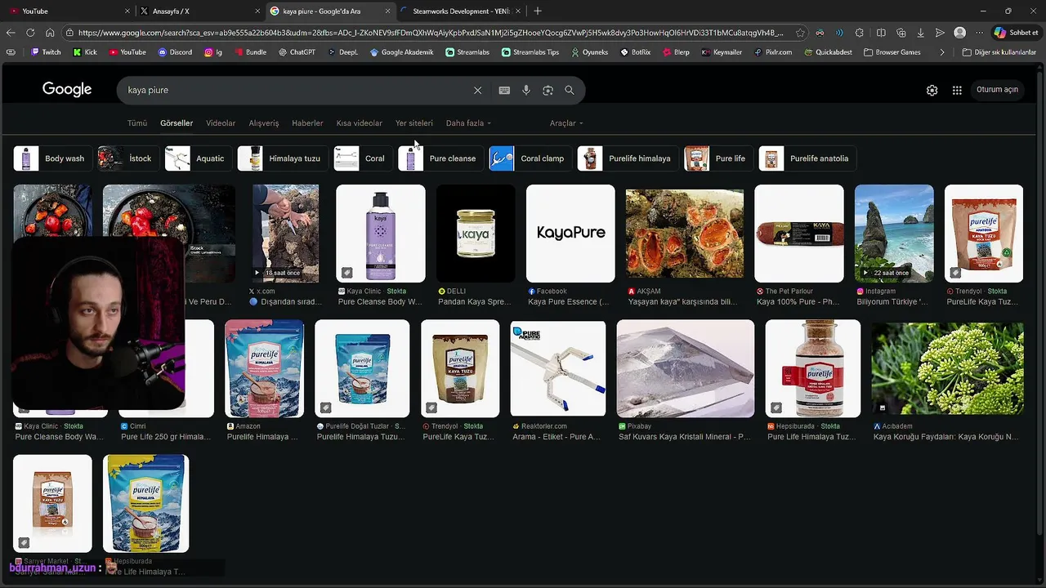Open the browser extensions puzzle icon
This screenshot has width=1046, height=588.
859,33
